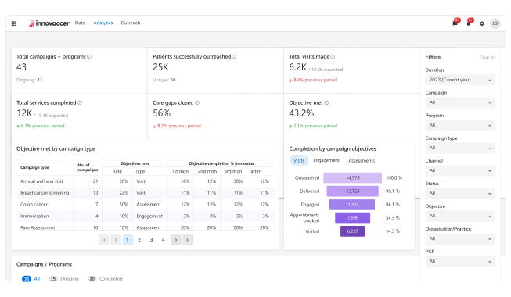Go to next page of table

coord(176,240)
